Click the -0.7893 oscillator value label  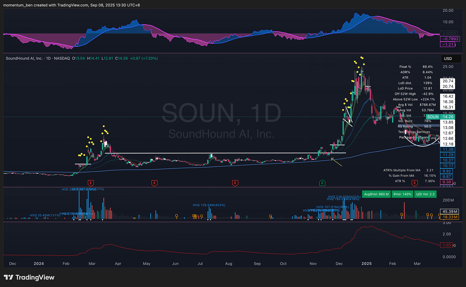pos(449,39)
